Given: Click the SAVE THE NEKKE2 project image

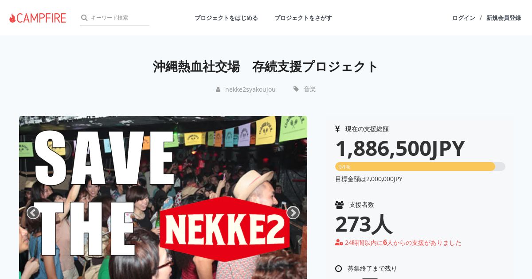Looking at the screenshot, I should (x=163, y=198).
